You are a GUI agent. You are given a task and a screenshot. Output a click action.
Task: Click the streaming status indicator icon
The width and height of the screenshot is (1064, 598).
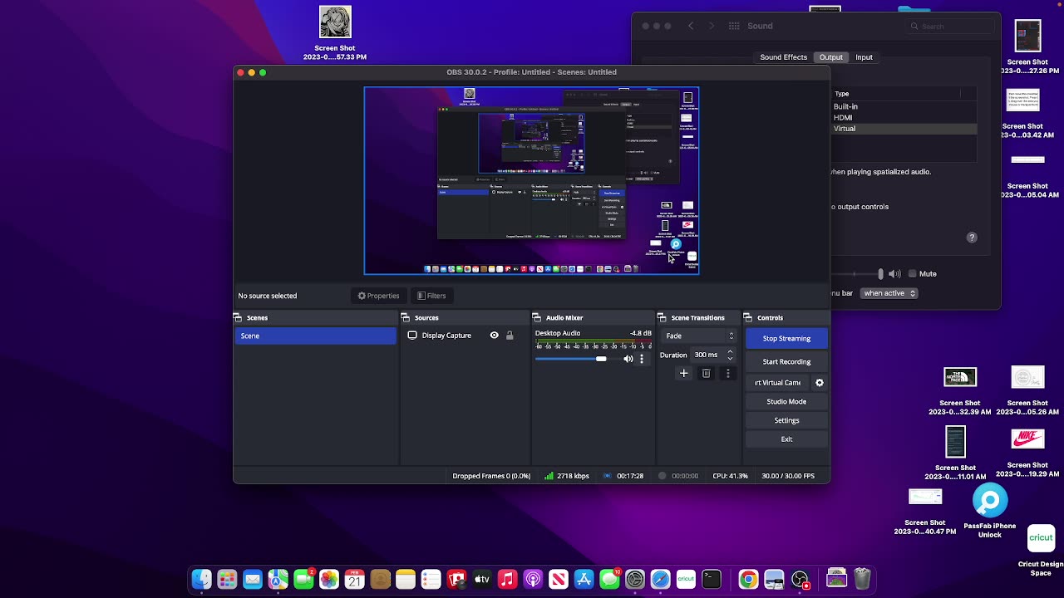pos(608,476)
